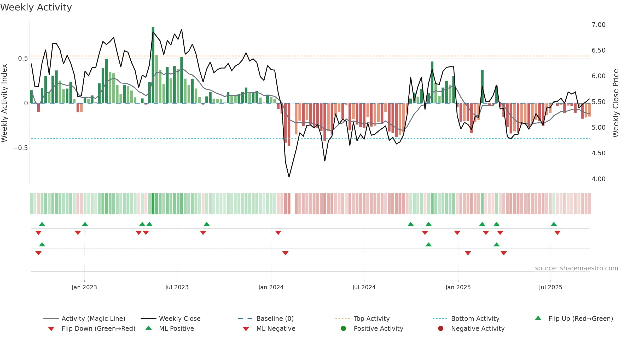Screen dimensions: 627x353
Task: Click the 6.00 price axis label
Action: pos(599,76)
